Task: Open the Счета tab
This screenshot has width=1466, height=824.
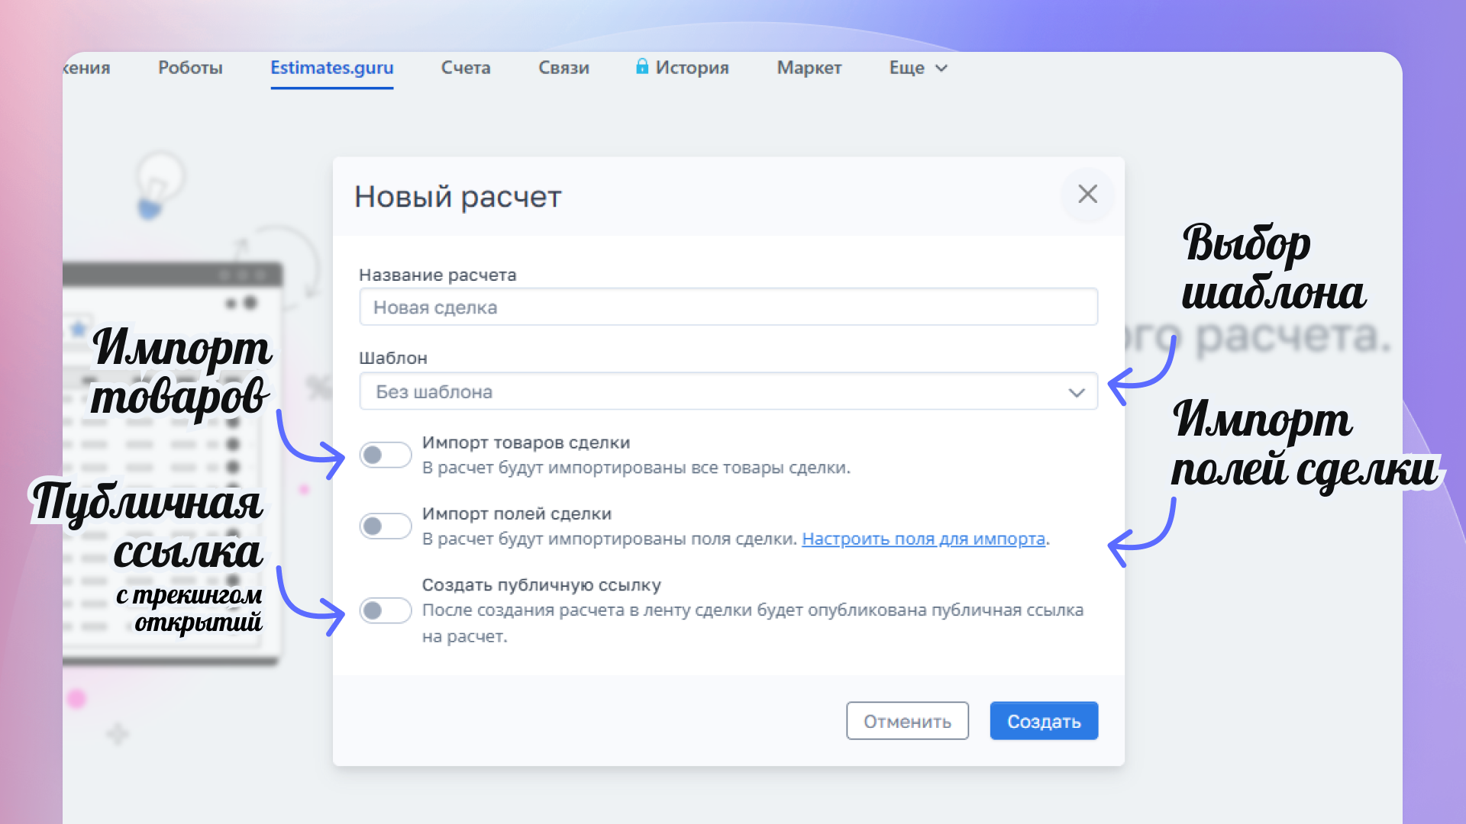Action: point(465,68)
